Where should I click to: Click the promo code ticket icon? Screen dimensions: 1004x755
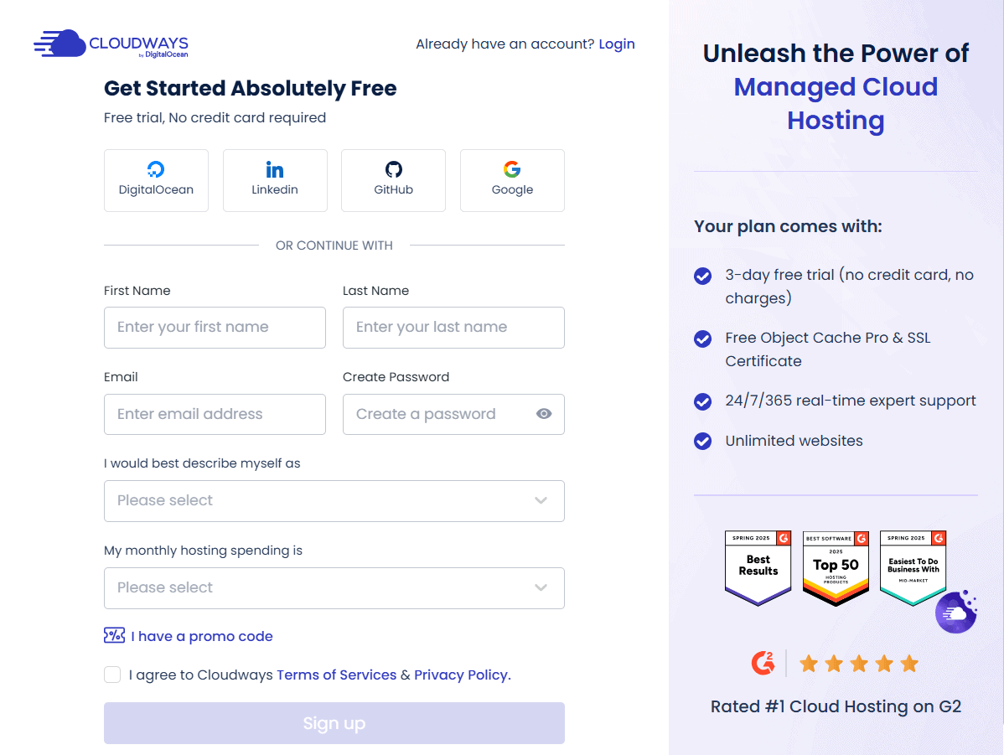pyautogui.click(x=114, y=635)
